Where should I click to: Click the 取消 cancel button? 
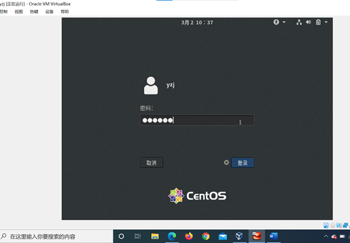click(x=152, y=163)
